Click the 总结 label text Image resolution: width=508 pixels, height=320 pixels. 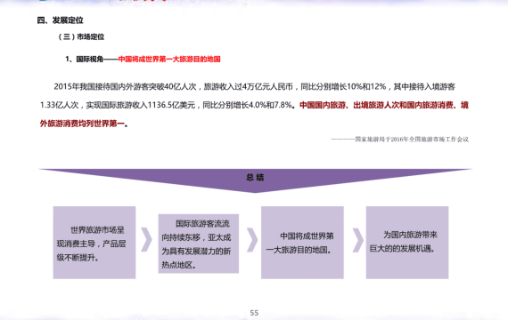[x=255, y=177]
